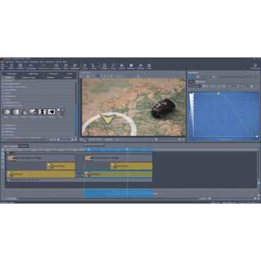Click the Start playback toolbar icon

click(x=85, y=65)
